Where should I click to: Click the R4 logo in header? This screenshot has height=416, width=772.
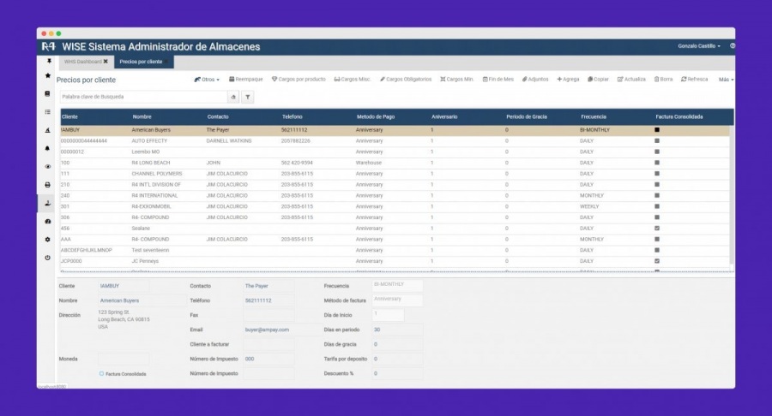click(48, 47)
